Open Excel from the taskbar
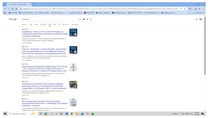Viewport: 208px width, 118px height. coord(93,114)
